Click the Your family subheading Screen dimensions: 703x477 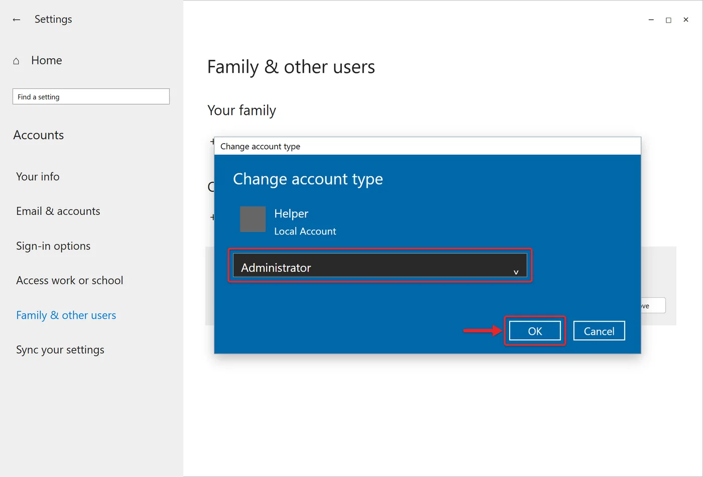point(242,110)
